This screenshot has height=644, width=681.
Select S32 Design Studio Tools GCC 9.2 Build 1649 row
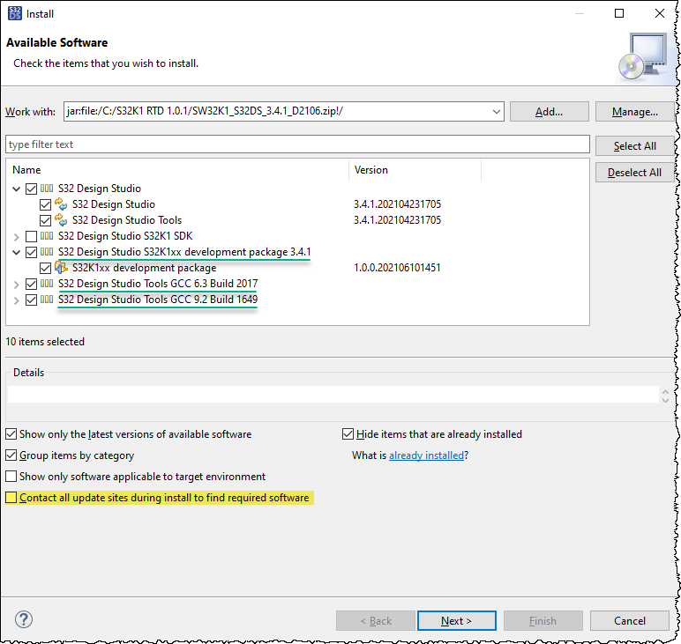[x=158, y=300]
